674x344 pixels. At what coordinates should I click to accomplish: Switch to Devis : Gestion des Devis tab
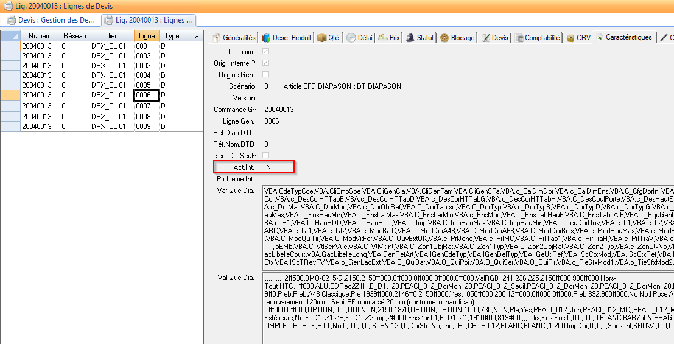point(51,20)
